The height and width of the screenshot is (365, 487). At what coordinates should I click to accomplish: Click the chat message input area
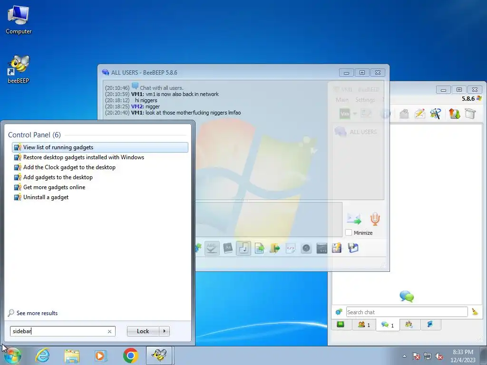coord(269,220)
